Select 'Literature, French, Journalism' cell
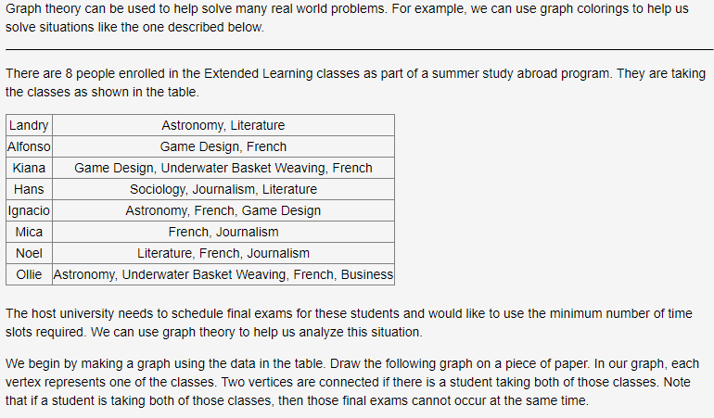The image size is (714, 418). [x=223, y=253]
